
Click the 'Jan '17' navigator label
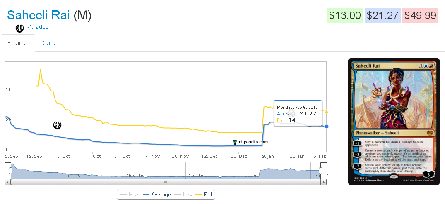[257, 176]
